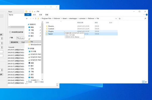Open the 文件 menu tab
The width and height of the screenshot is (152, 100).
[28, 15]
